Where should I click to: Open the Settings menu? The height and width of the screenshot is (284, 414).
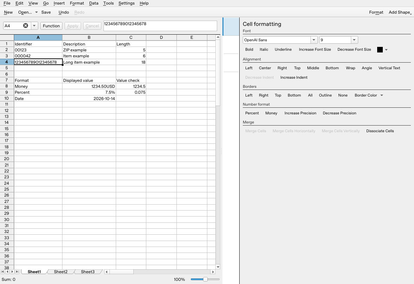126,3
